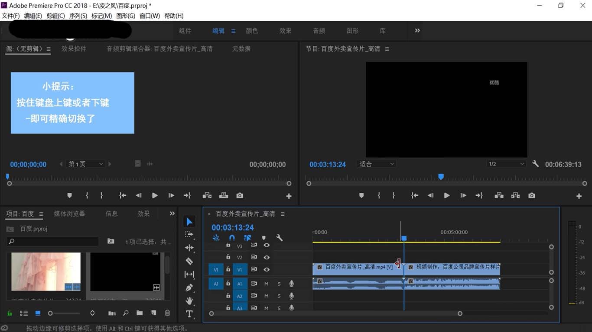This screenshot has height=332, width=592.
Task: Click the Play button under the program monitor
Action: [447, 195]
